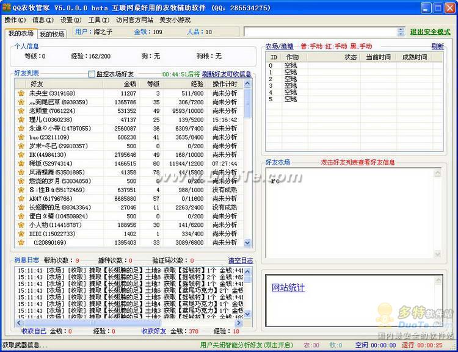Open the 设置(O) menu

click(71, 20)
